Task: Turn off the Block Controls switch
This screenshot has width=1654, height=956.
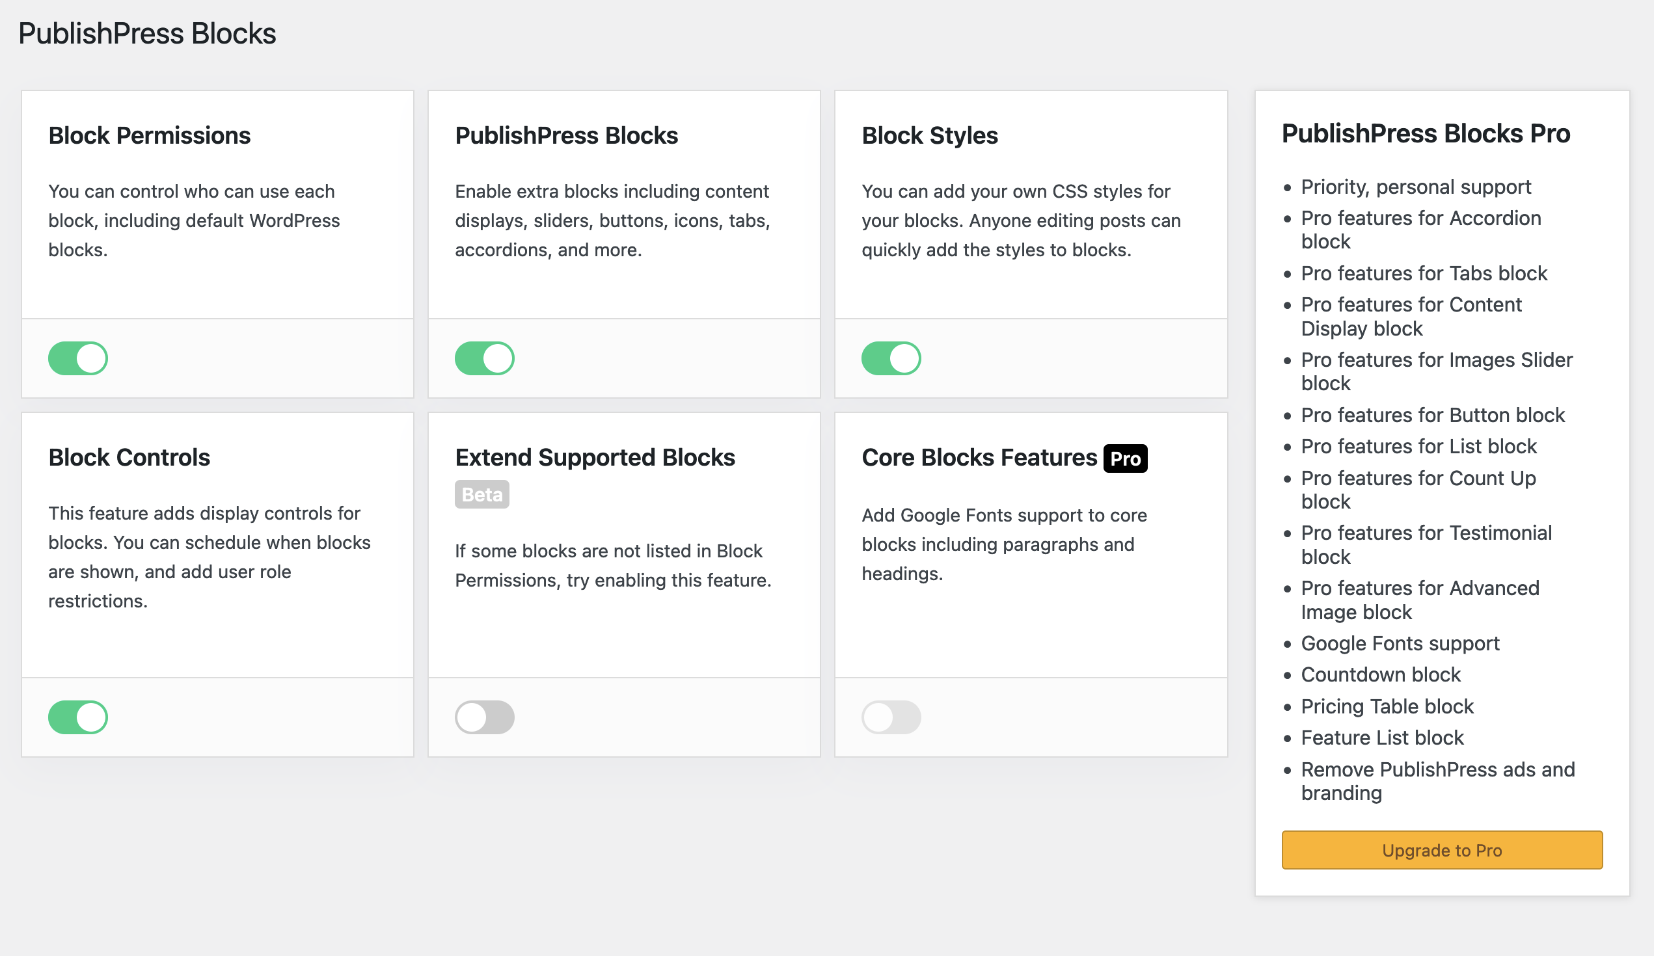Action: (x=77, y=717)
